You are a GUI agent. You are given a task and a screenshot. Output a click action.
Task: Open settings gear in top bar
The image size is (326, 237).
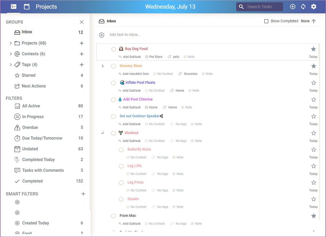pyautogui.click(x=314, y=7)
